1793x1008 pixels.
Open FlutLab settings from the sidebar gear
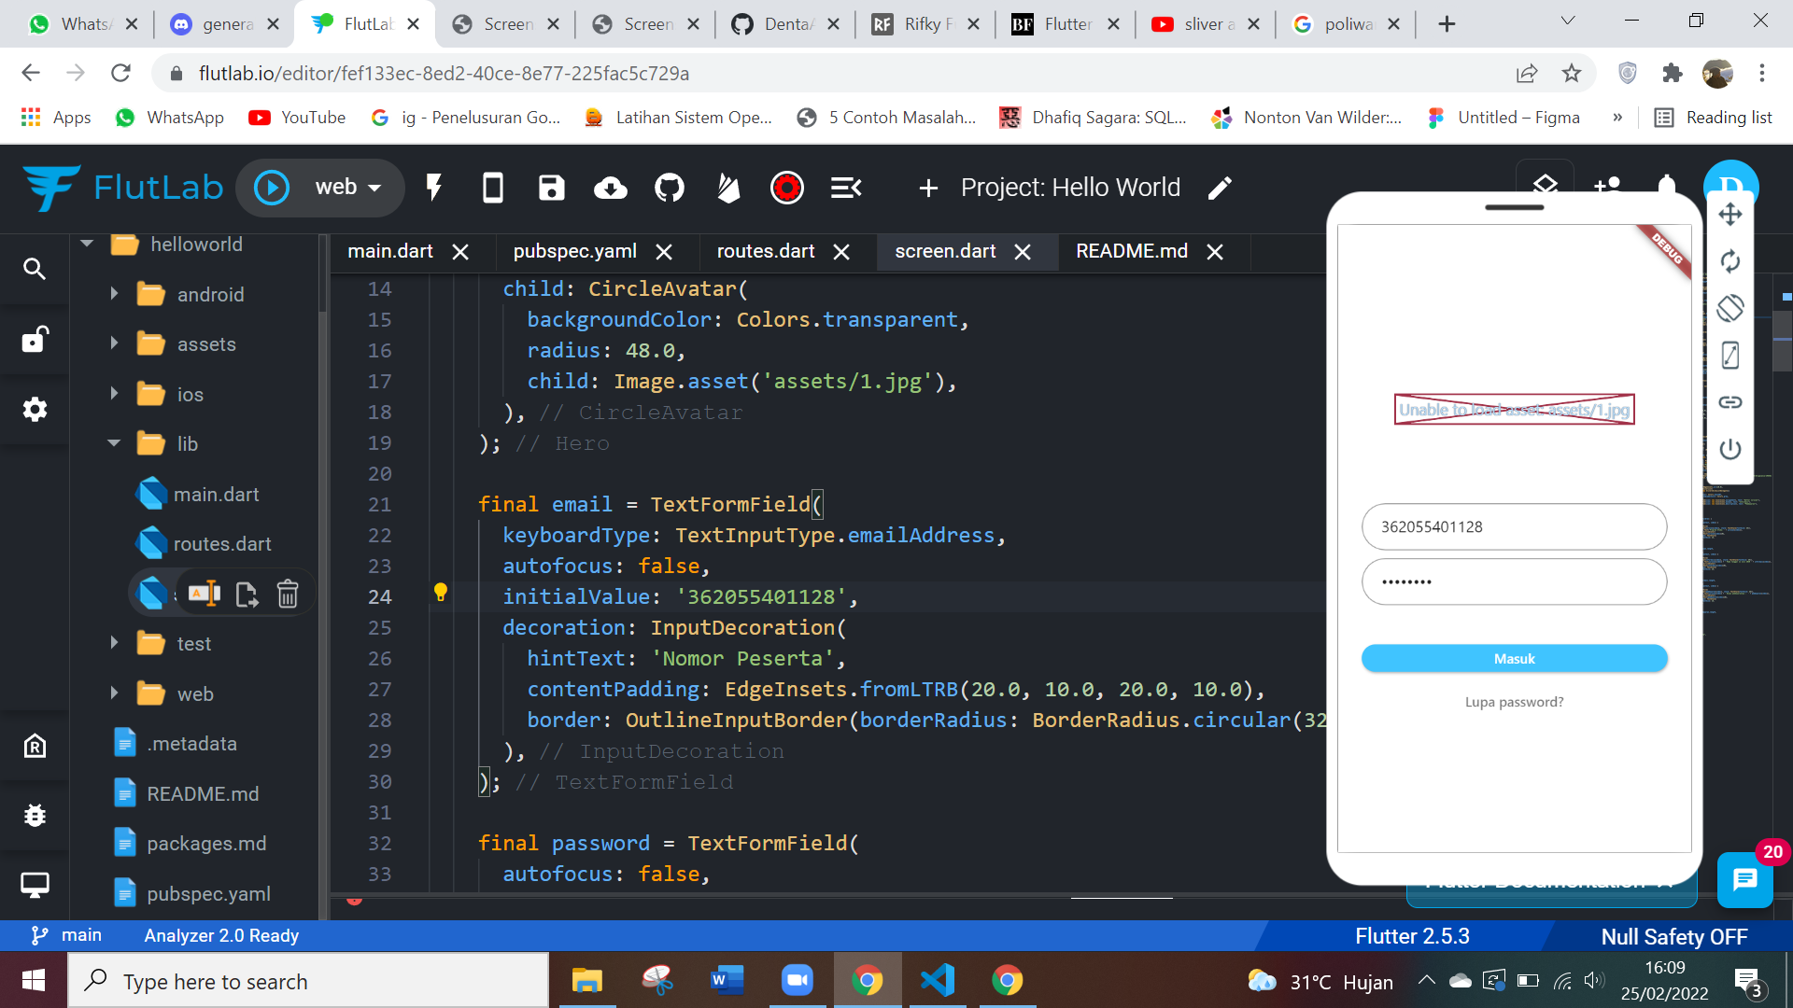(x=35, y=409)
